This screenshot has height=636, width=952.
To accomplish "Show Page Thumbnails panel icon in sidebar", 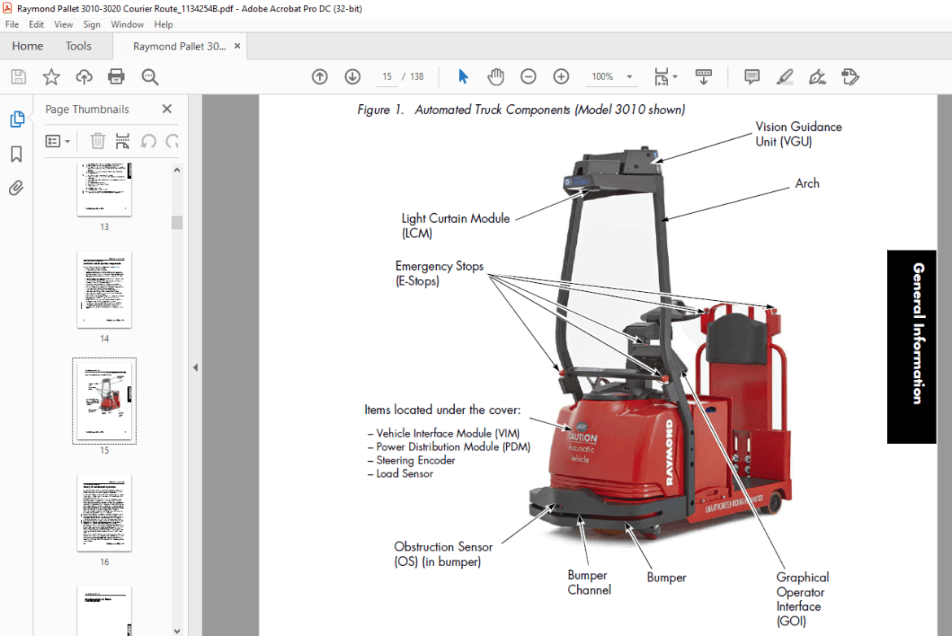I will tap(17, 119).
